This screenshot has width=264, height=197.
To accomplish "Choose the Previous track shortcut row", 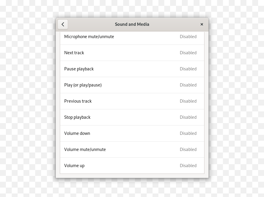I will click(x=132, y=101).
